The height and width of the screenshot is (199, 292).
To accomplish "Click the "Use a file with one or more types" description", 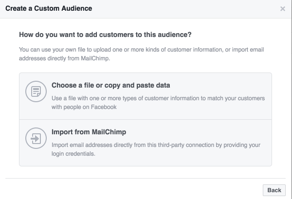I will [x=158, y=98].
